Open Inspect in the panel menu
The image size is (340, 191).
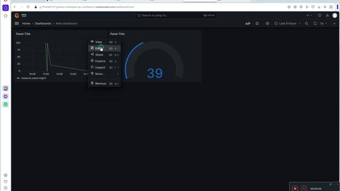(x=105, y=67)
